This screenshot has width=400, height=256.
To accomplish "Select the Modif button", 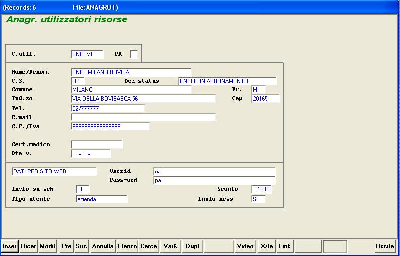I will click(48, 246).
